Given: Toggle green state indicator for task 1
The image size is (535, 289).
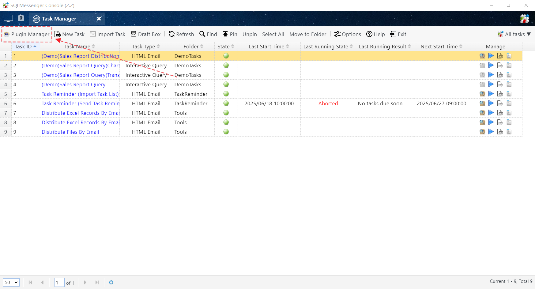Looking at the screenshot, I should click(226, 56).
